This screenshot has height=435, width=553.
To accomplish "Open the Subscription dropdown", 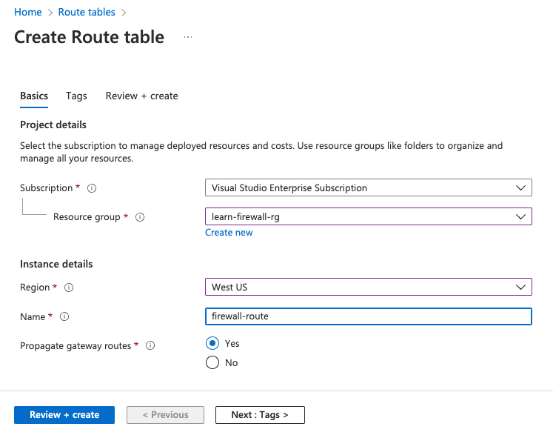I will 369,187.
